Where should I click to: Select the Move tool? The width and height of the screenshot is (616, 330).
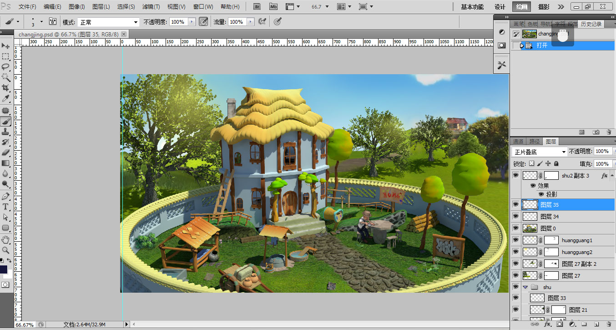click(5, 46)
